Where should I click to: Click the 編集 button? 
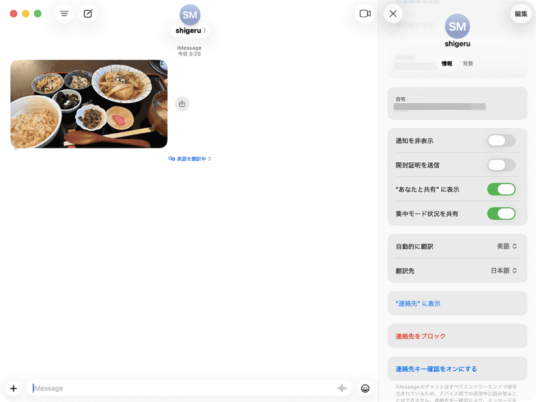tap(520, 13)
